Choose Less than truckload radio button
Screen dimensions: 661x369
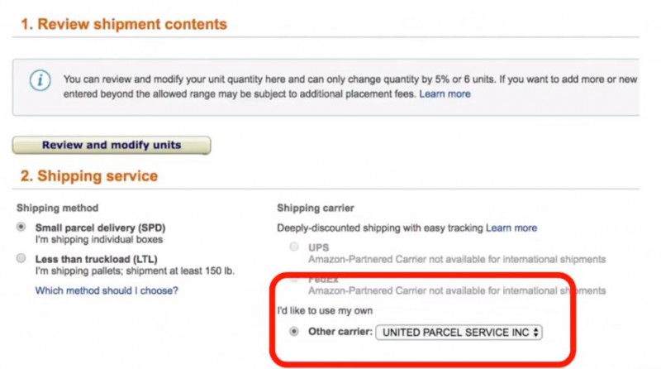click(x=21, y=258)
